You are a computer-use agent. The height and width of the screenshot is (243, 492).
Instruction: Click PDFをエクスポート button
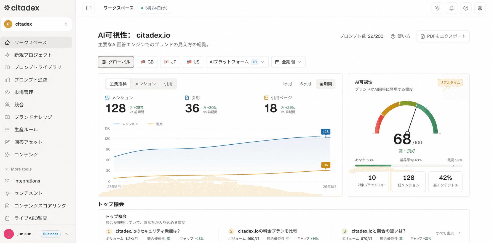click(443, 36)
